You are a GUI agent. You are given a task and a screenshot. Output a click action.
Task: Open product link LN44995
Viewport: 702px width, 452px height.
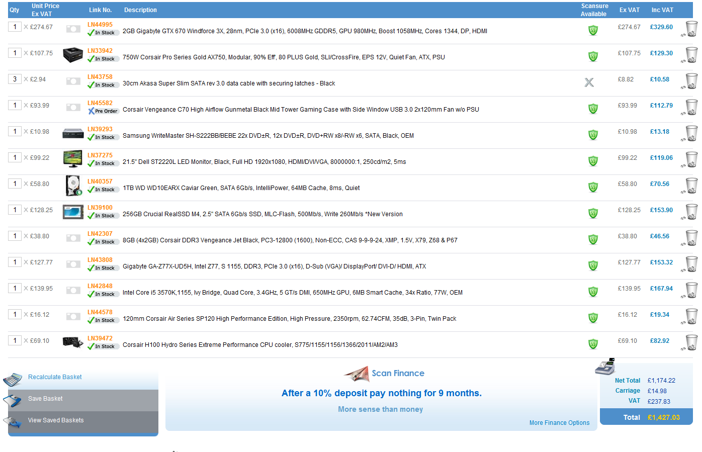100,25
